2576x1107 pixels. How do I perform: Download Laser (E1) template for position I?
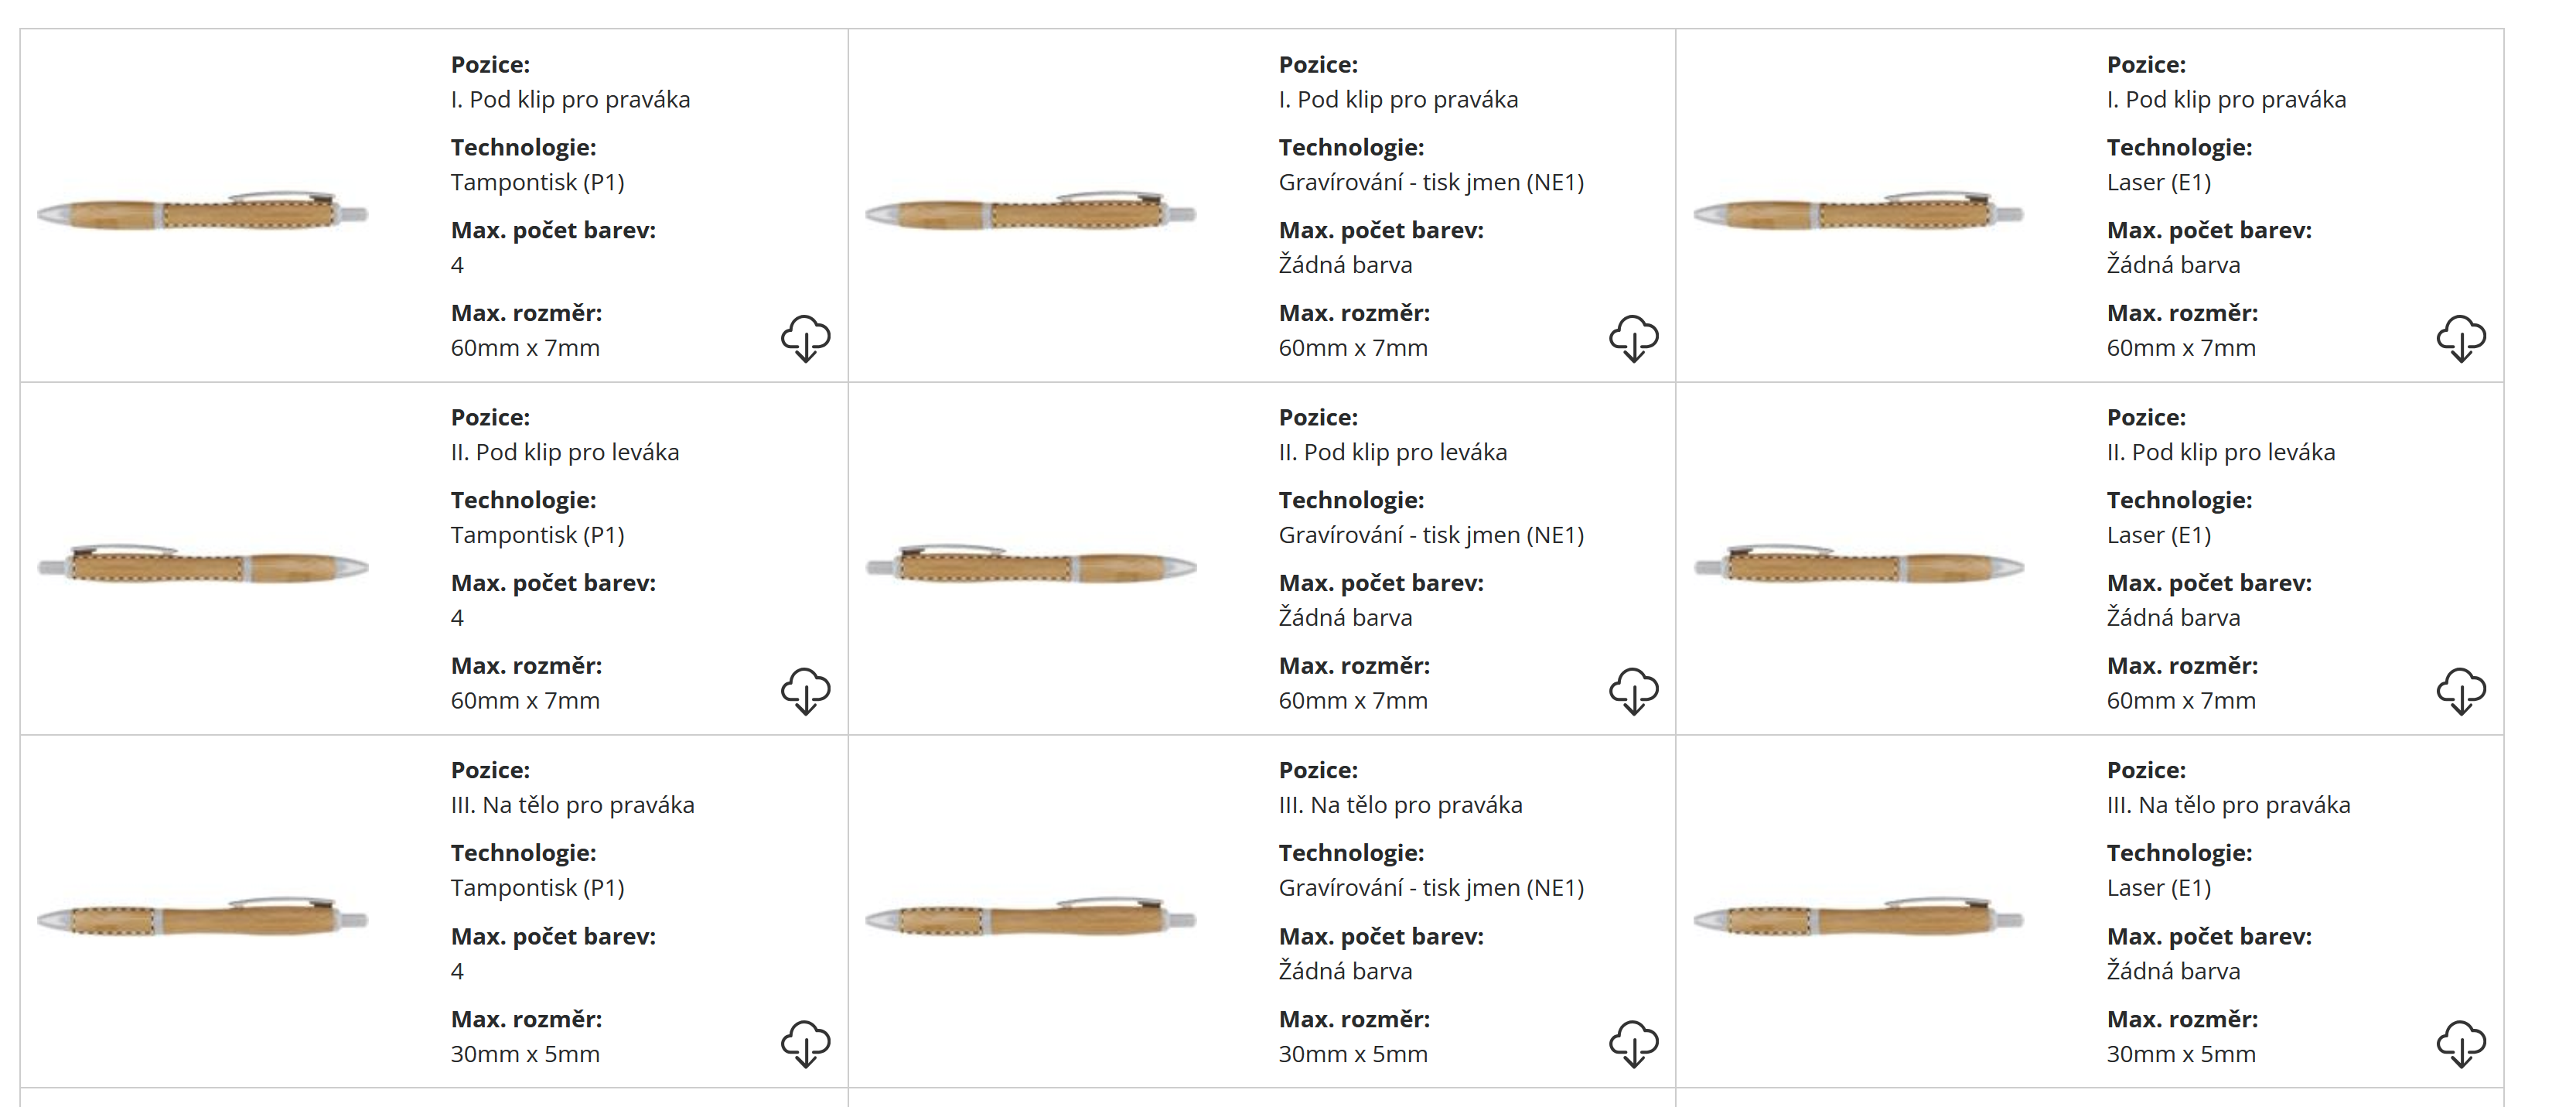point(2461,338)
